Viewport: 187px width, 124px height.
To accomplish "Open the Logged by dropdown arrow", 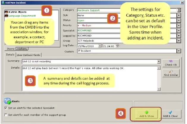I will click(179, 36).
